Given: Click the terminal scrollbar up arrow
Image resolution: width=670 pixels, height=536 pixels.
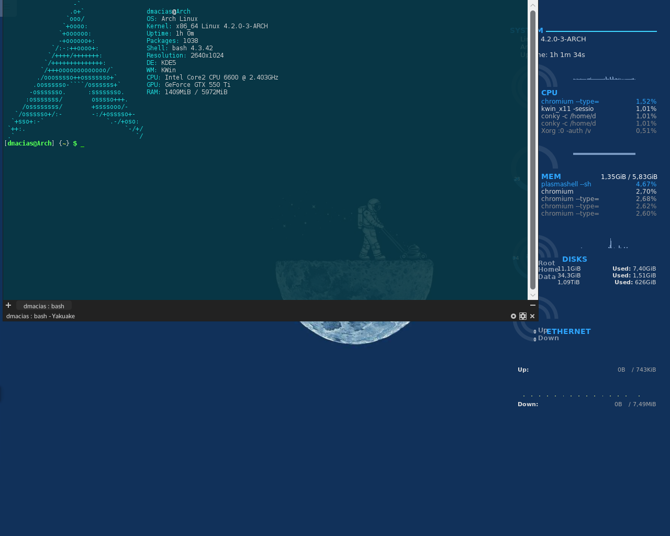Looking at the screenshot, I should (x=533, y=5).
